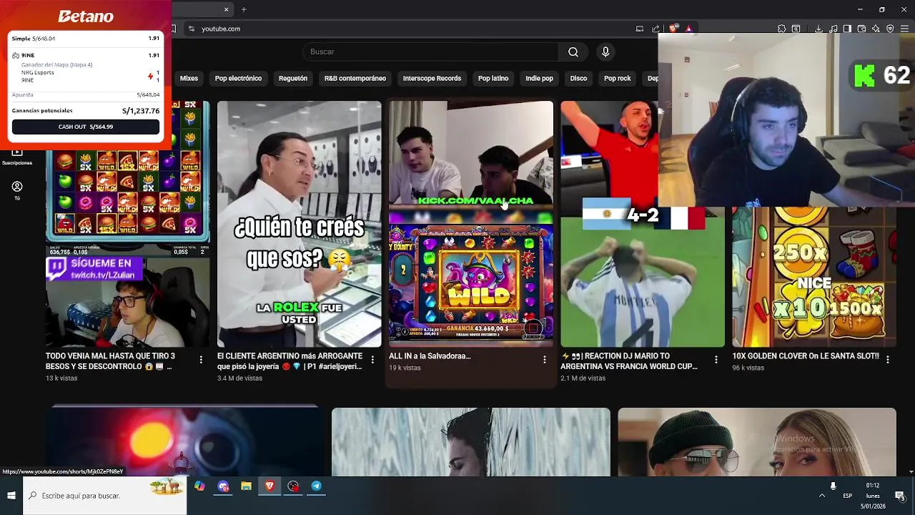Screen dimensions: 915x515
Task: Open File Explorer from the taskbar
Action: (x=246, y=486)
